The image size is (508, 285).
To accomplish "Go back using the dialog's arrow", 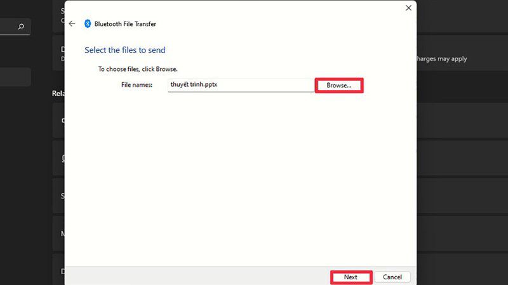I will (72, 23).
